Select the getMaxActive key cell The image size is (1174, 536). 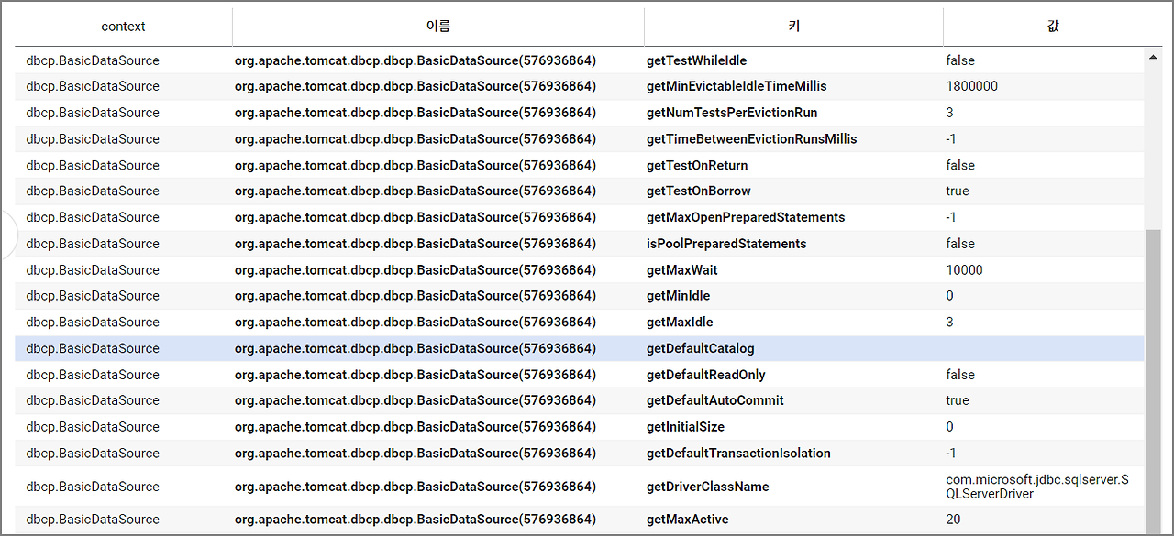[687, 520]
